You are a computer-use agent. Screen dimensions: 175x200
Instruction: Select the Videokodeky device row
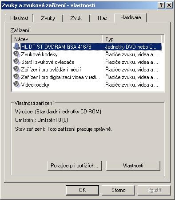tap(87, 85)
